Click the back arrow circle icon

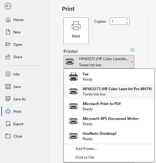click(8, 6)
